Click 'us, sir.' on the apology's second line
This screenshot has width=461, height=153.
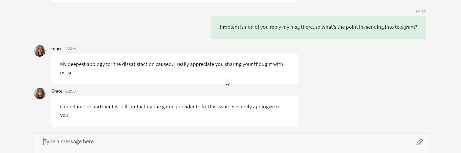[67, 73]
